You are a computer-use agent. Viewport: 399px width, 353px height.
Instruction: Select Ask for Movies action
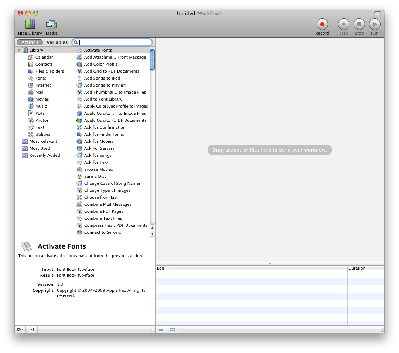point(112,141)
